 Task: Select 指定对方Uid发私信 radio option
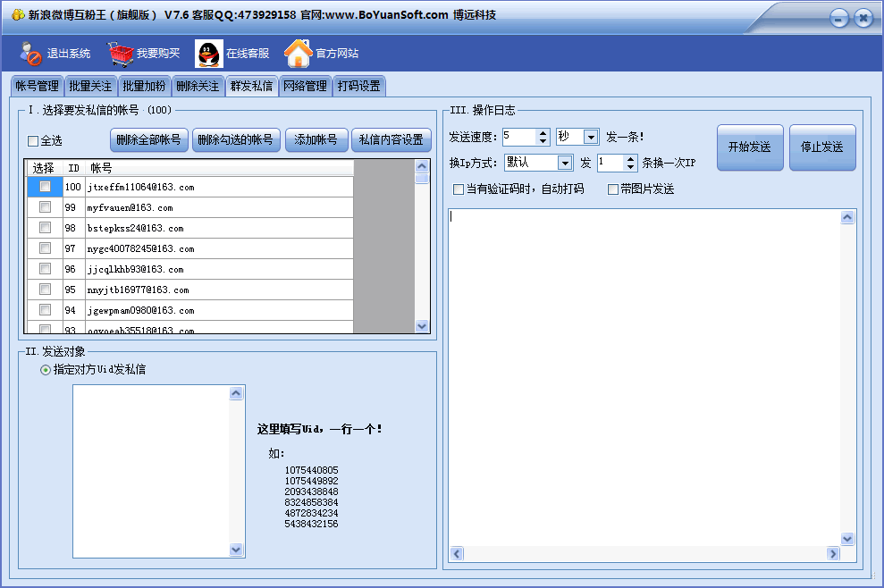(x=46, y=370)
